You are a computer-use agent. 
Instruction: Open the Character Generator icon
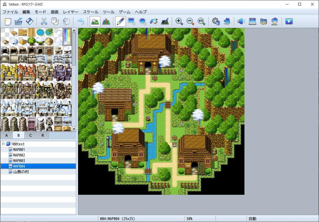click(x=275, y=21)
